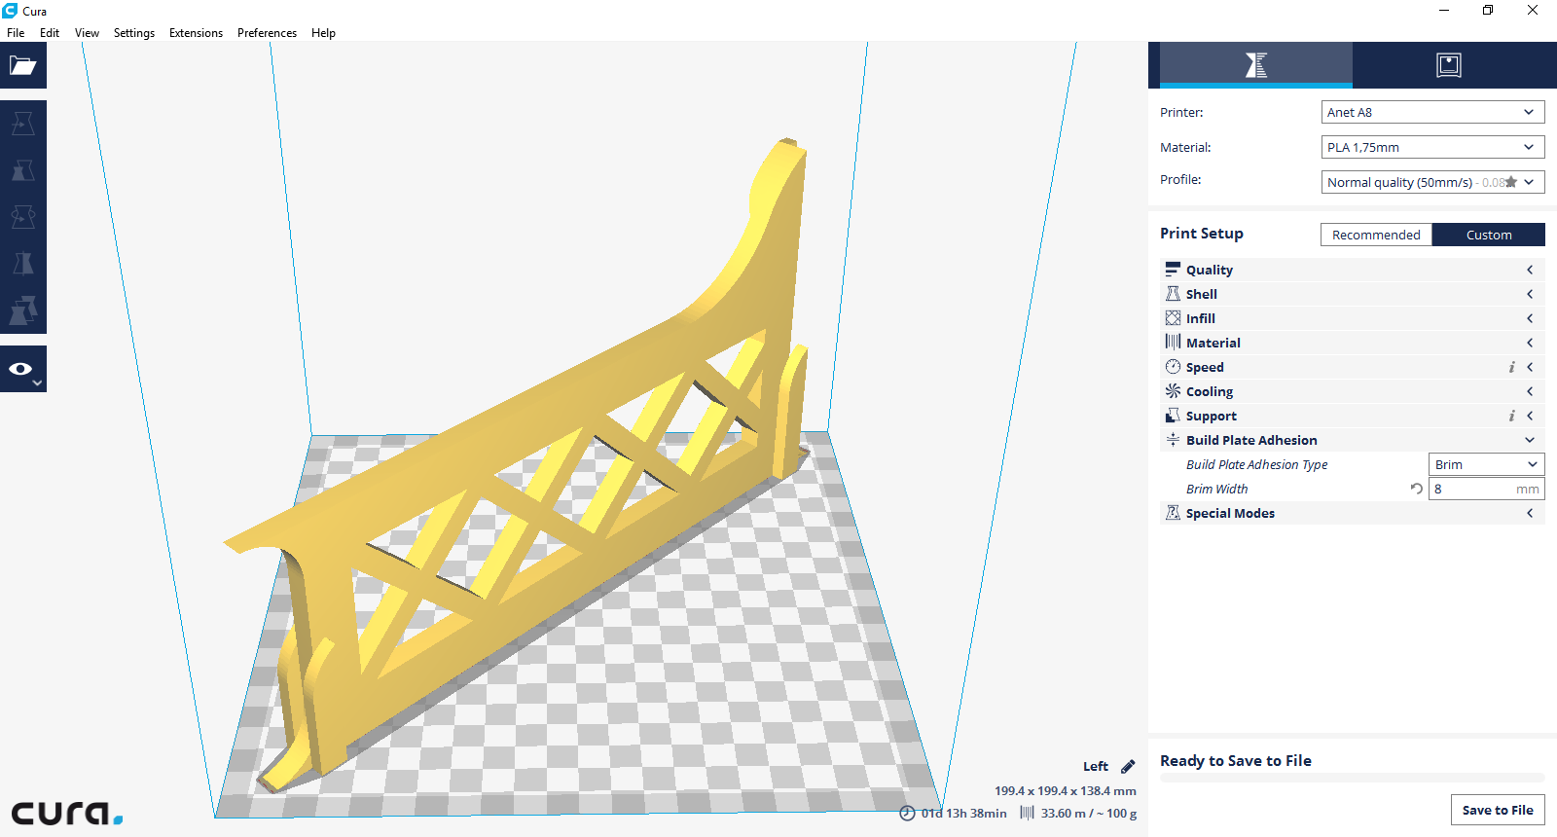The image size is (1557, 837).
Task: Click the Print Setup heading
Action: tap(1202, 233)
